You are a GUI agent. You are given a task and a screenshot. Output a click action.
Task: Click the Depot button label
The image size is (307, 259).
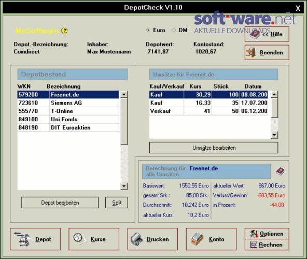43,239
